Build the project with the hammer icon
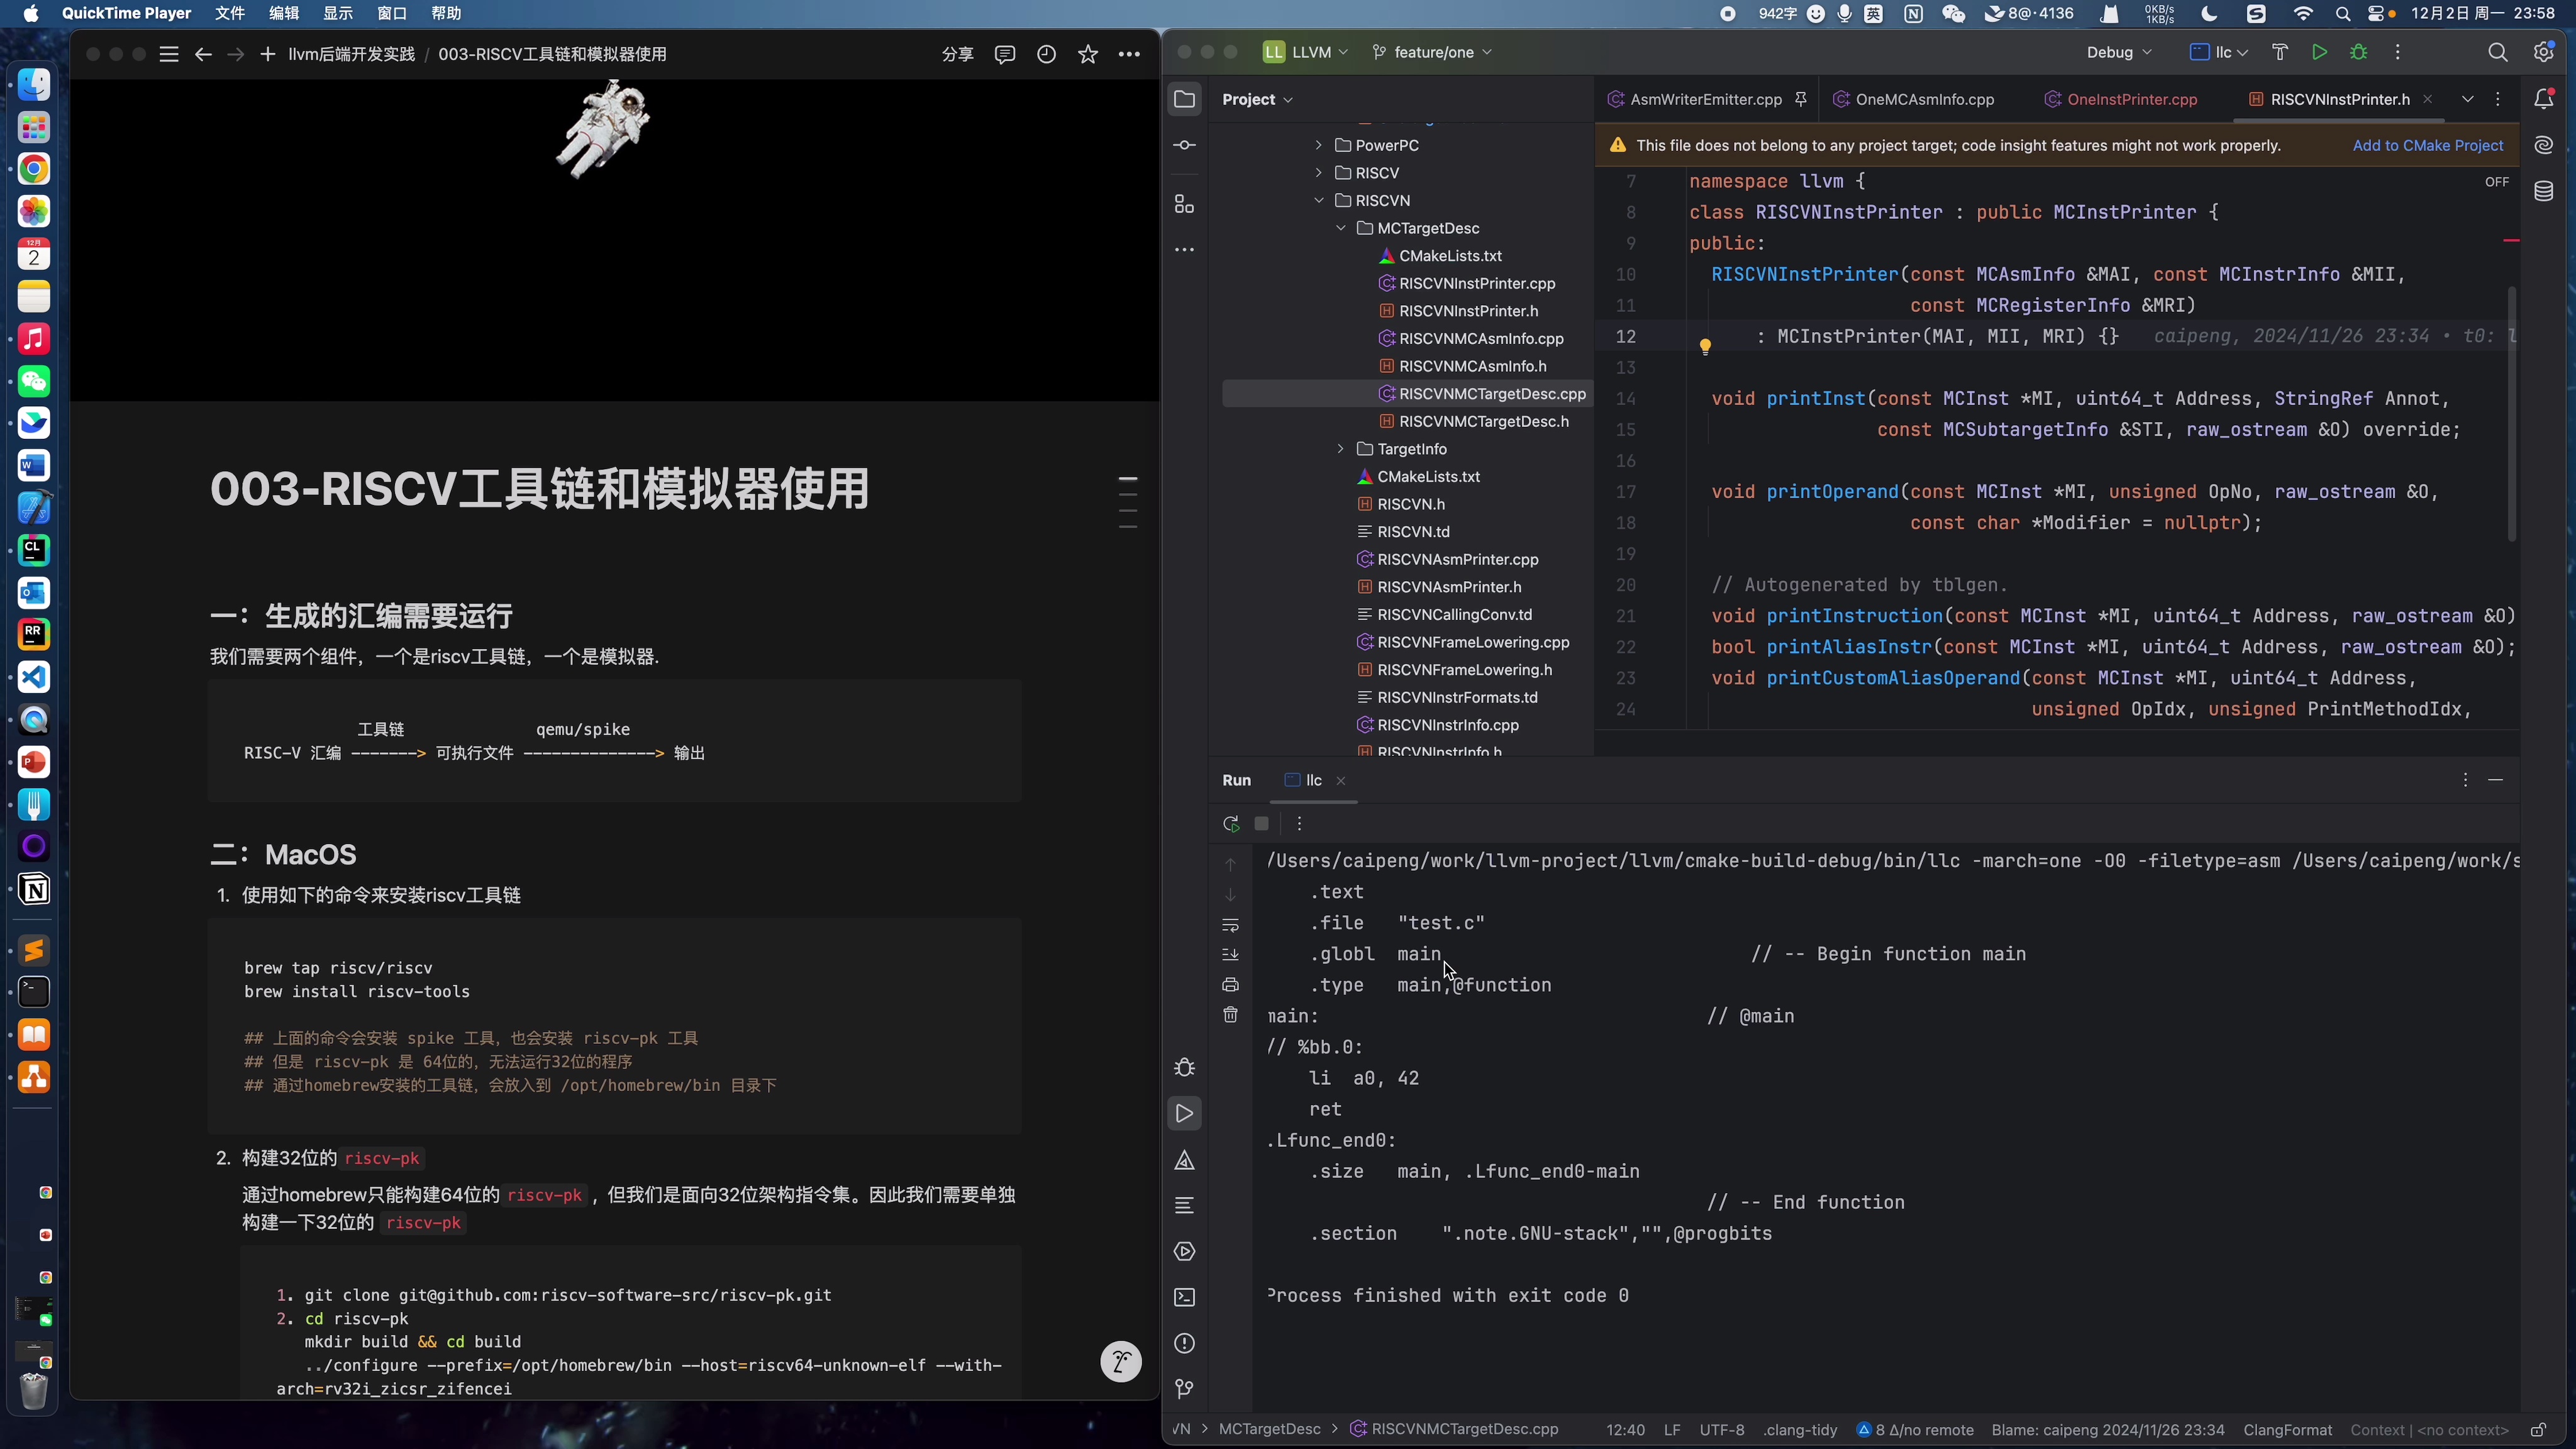The width and height of the screenshot is (2576, 1449). 2281,52
